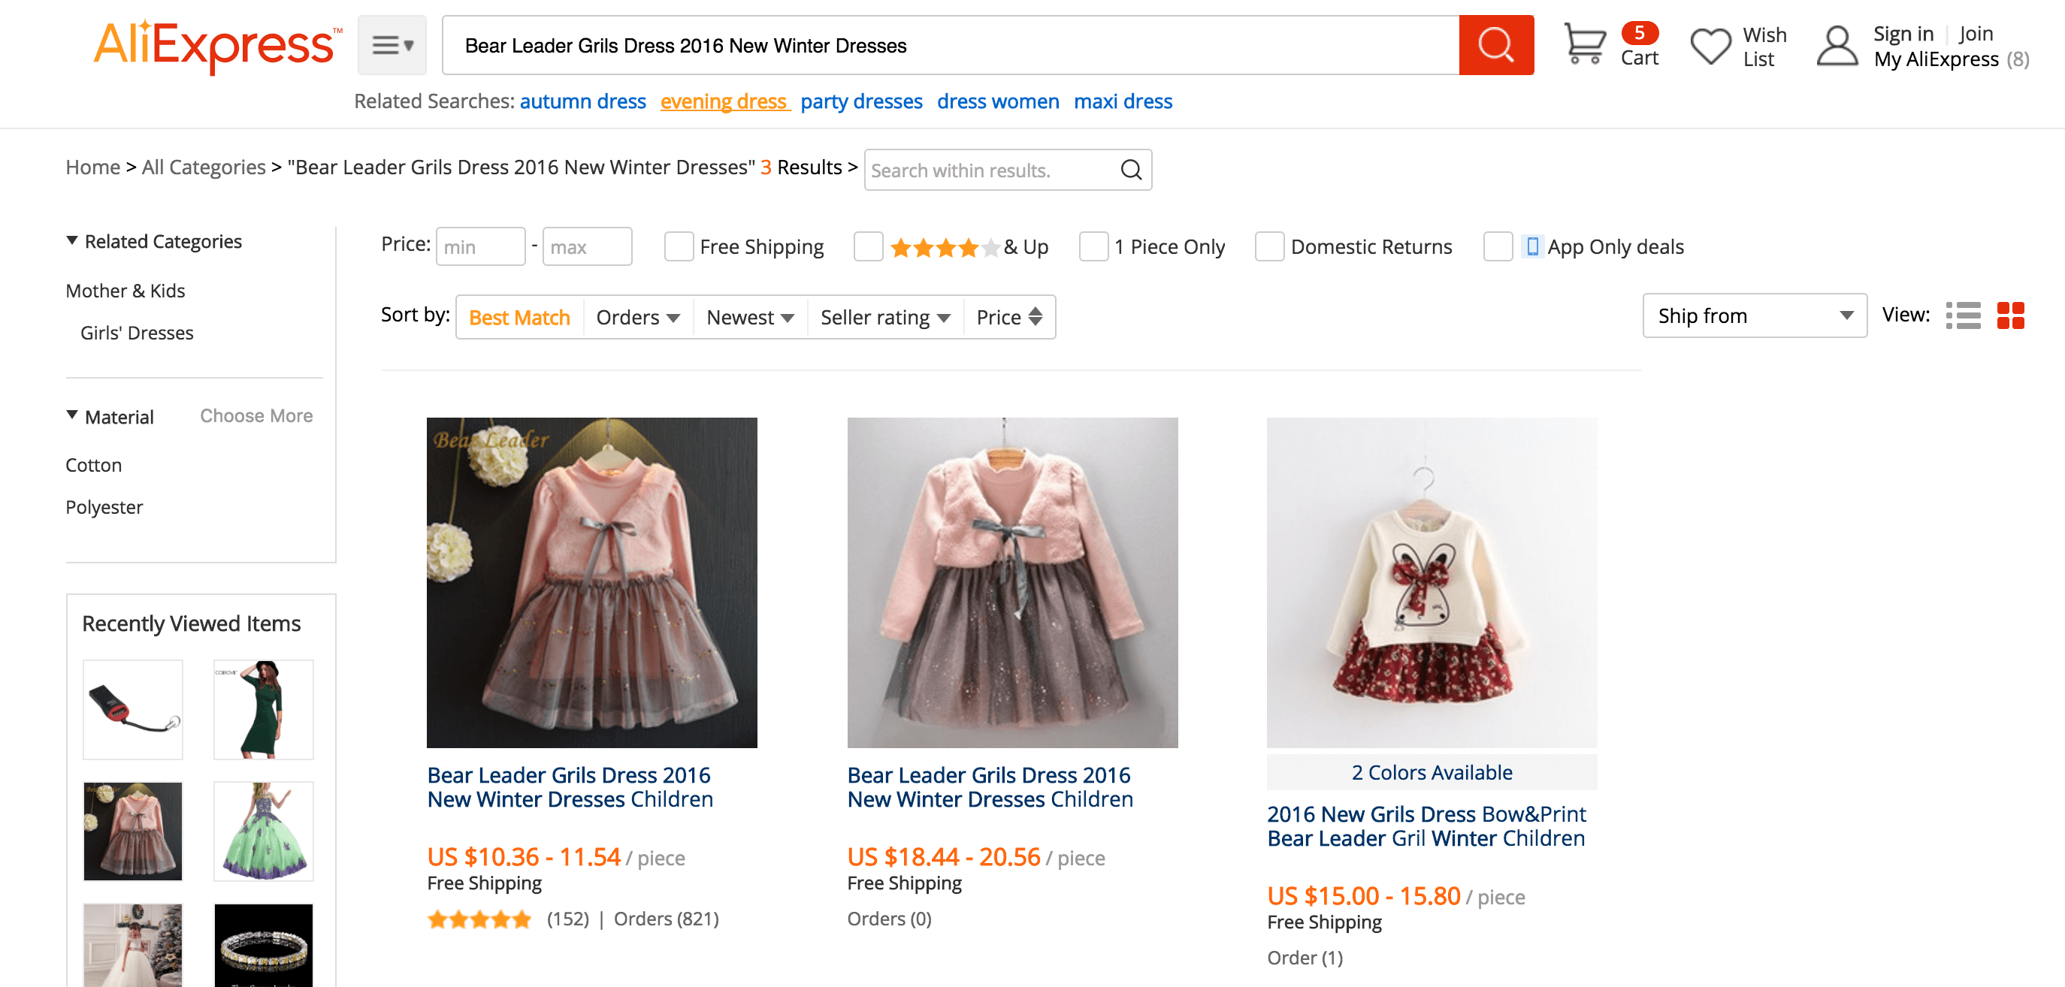Image resolution: width=2065 pixels, height=987 pixels.
Task: Select Best Match sorting tab
Action: pyautogui.click(x=519, y=317)
